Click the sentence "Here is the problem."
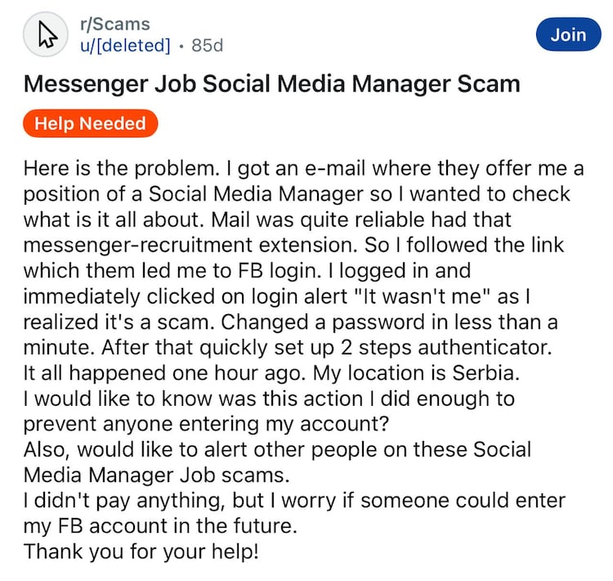Image resolution: width=613 pixels, height=581 pixels. click(x=122, y=169)
